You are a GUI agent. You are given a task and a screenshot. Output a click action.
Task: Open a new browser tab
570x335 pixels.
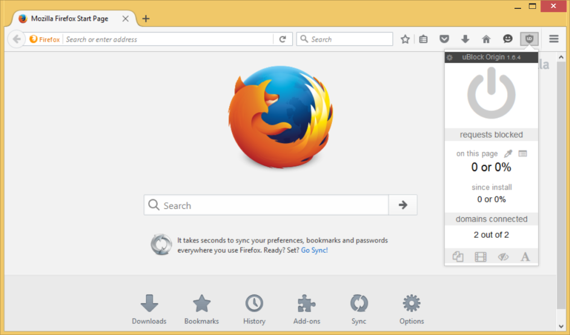click(x=145, y=18)
